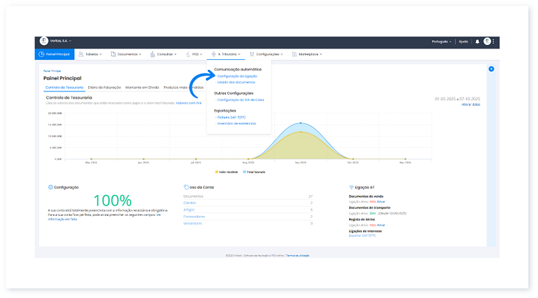Click the notification bell icon
The height and width of the screenshot is (298, 538).
pyautogui.click(x=477, y=42)
